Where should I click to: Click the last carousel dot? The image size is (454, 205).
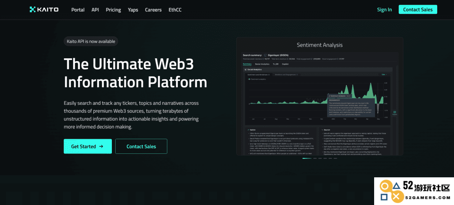click(x=335, y=158)
